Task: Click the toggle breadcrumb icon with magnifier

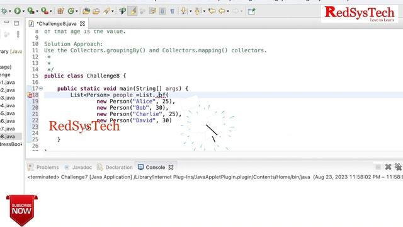Action: (x=122, y=11)
